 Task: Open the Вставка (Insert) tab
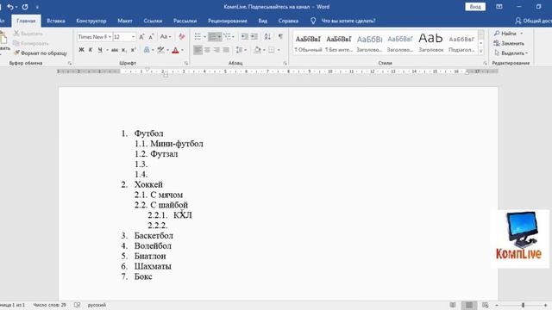point(56,21)
